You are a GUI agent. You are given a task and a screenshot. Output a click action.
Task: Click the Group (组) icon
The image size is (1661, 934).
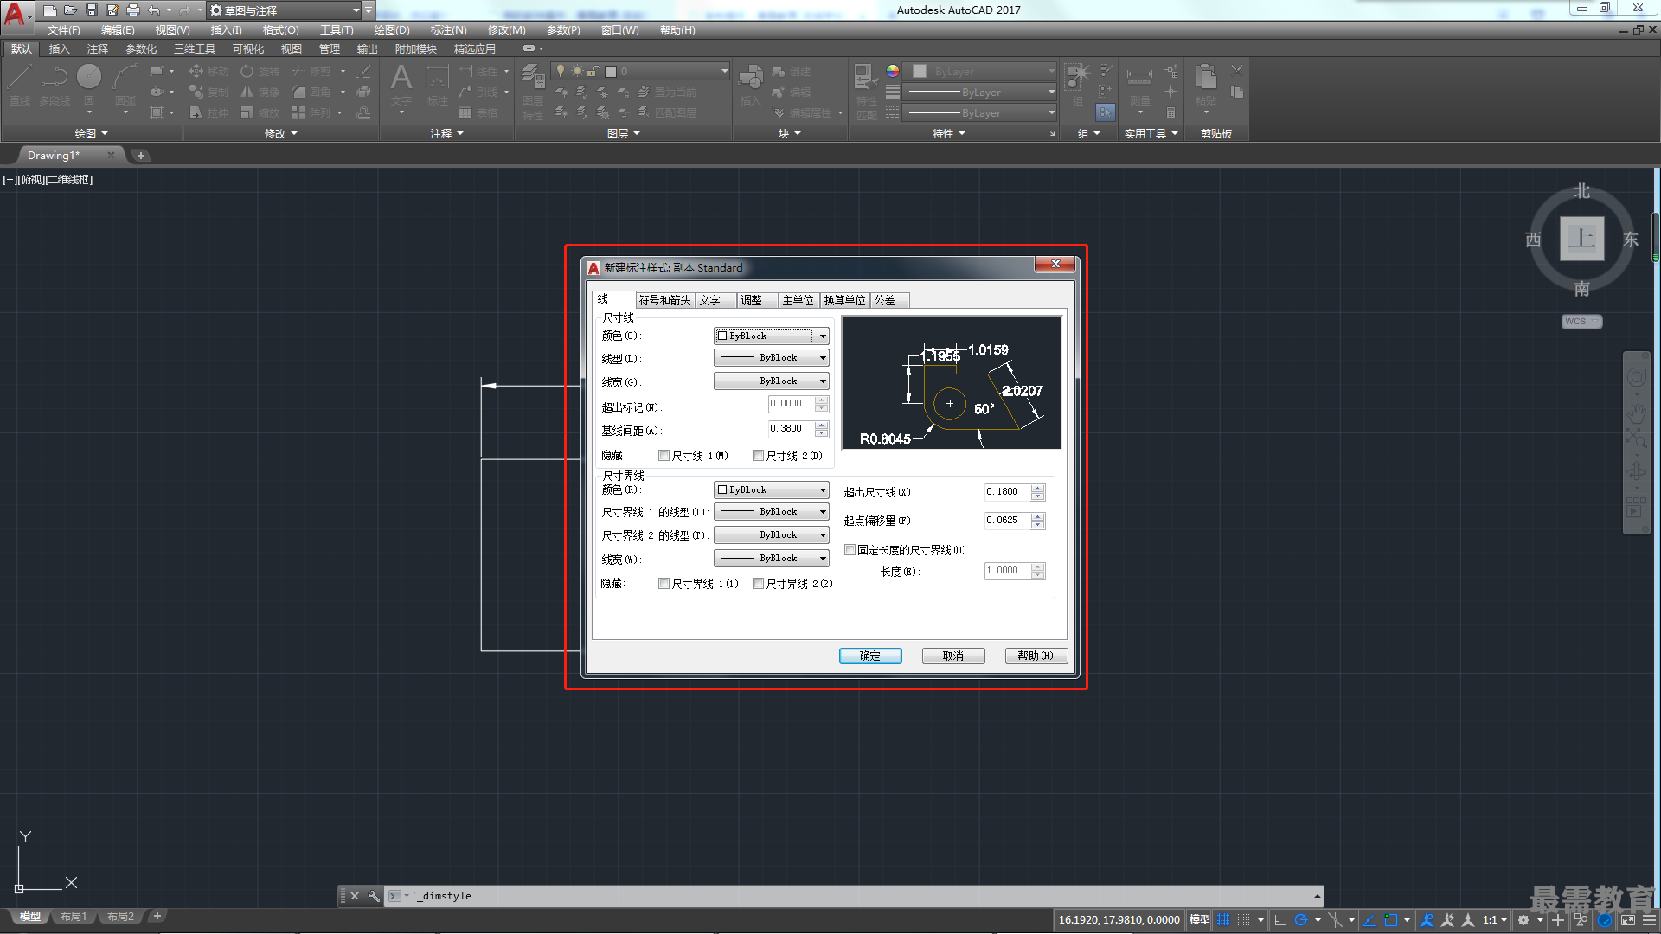pyautogui.click(x=1078, y=86)
